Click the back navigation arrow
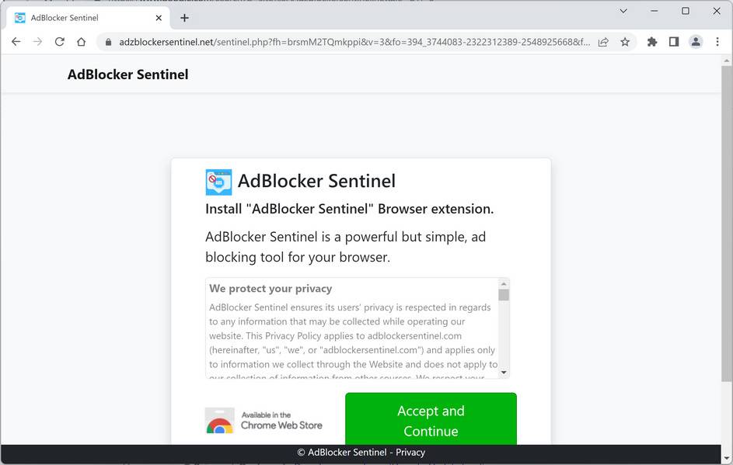The image size is (733, 465). tap(16, 42)
